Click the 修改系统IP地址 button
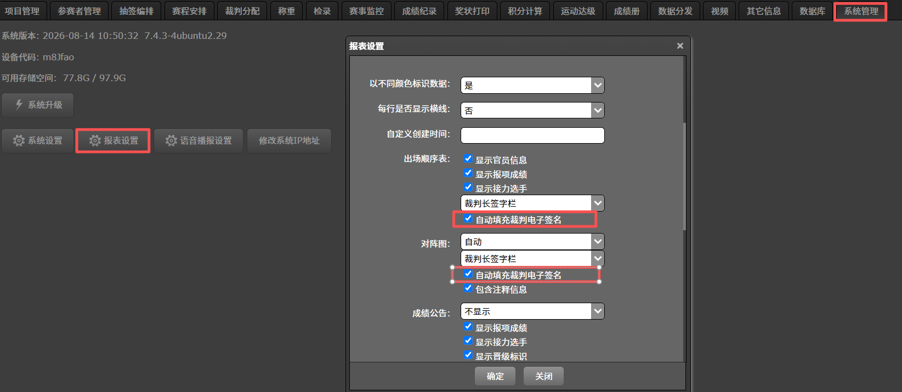Image resolution: width=902 pixels, height=392 pixels. click(289, 141)
